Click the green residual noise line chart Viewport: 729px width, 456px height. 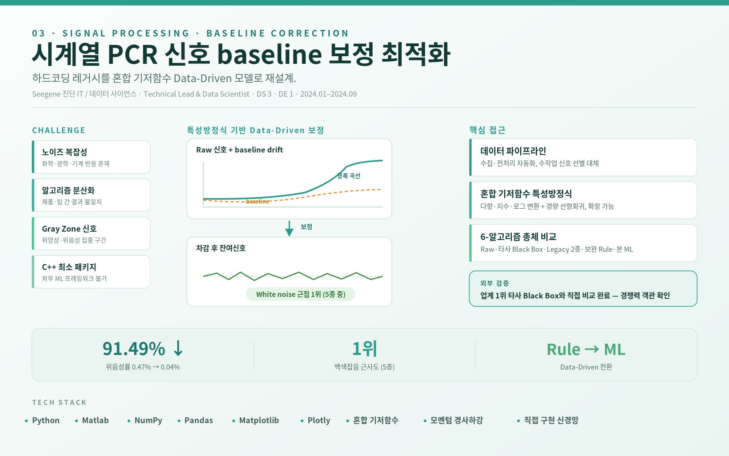coord(293,276)
